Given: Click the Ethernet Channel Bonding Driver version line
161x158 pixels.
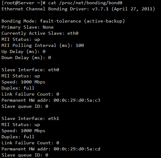Looking at the screenshot, I should 78,9.
